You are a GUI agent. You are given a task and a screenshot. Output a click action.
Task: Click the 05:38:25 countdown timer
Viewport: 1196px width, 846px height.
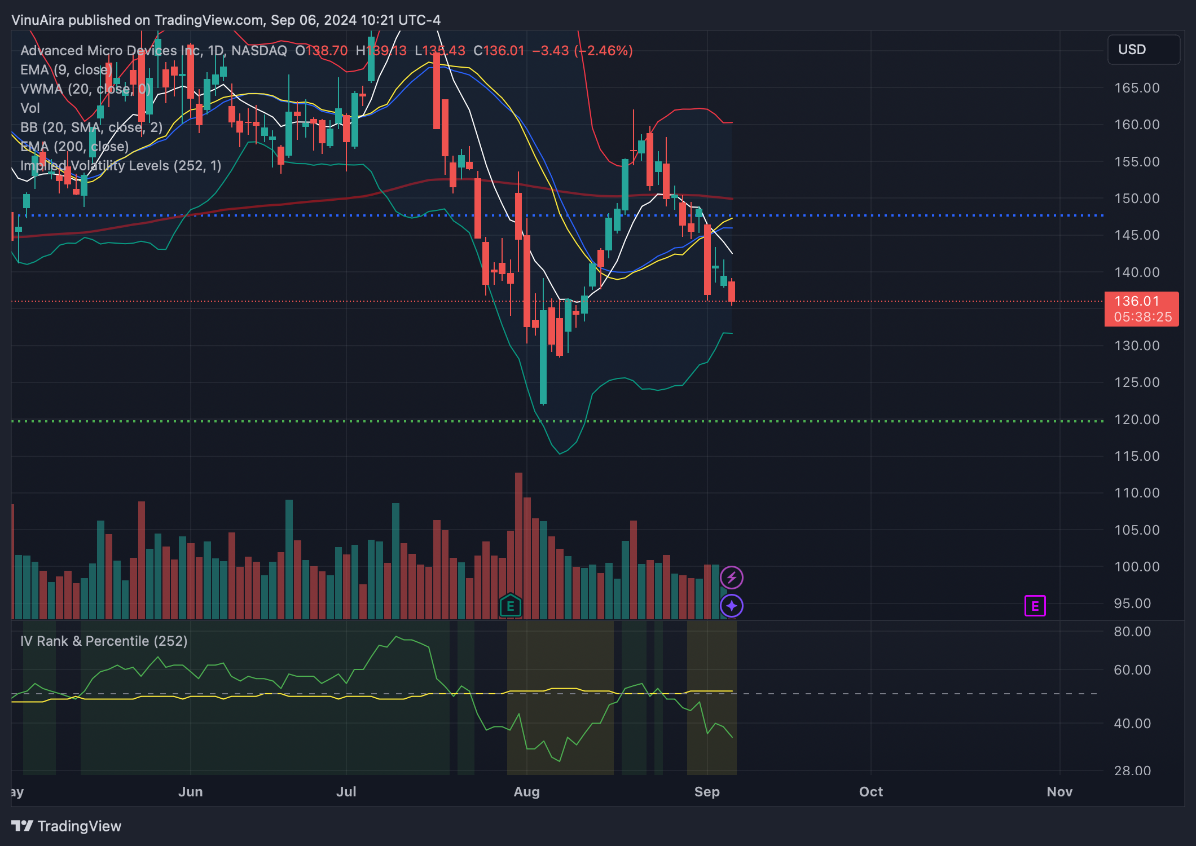(1143, 317)
